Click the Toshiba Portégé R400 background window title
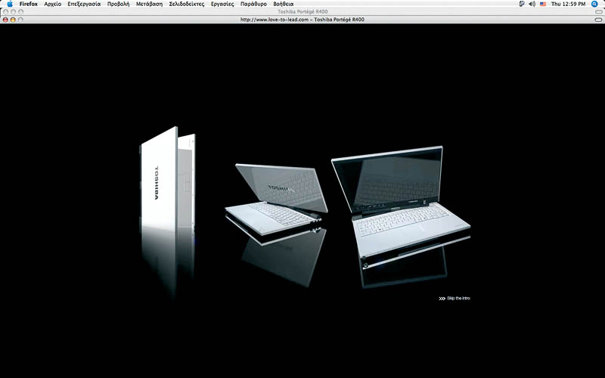Screen dimensions: 605x378 click(x=302, y=11)
